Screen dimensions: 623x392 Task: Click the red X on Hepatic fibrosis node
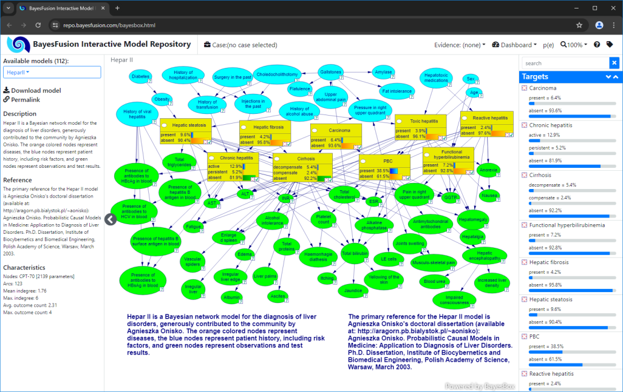(x=285, y=144)
